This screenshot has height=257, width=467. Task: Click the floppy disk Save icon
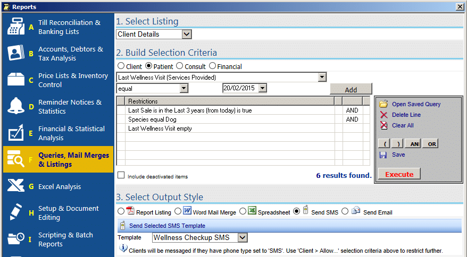click(383, 155)
